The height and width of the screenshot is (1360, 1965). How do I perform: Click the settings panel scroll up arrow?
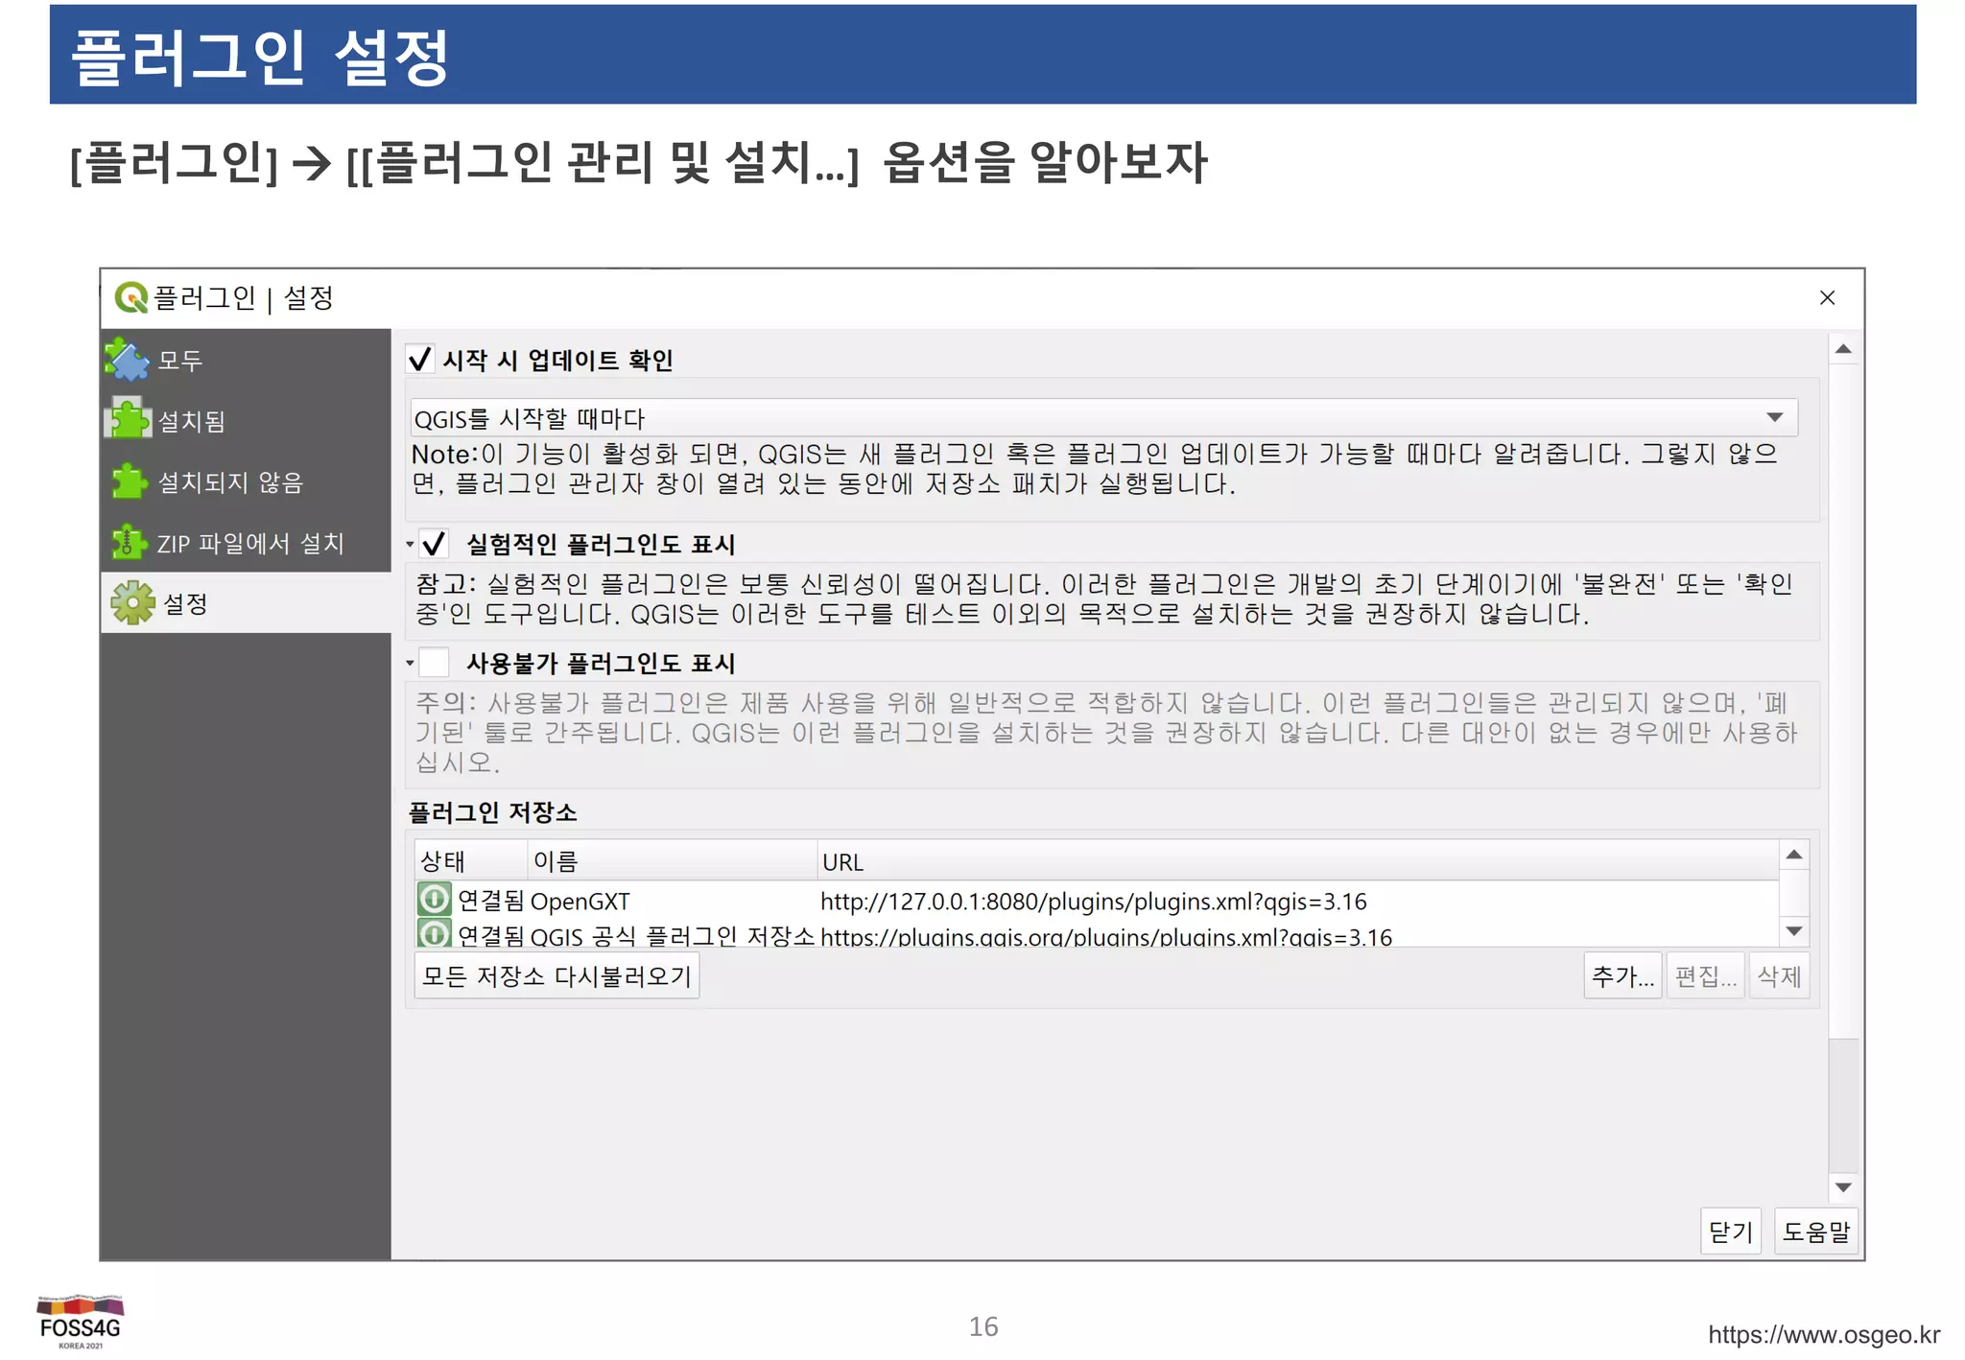[x=1843, y=349]
